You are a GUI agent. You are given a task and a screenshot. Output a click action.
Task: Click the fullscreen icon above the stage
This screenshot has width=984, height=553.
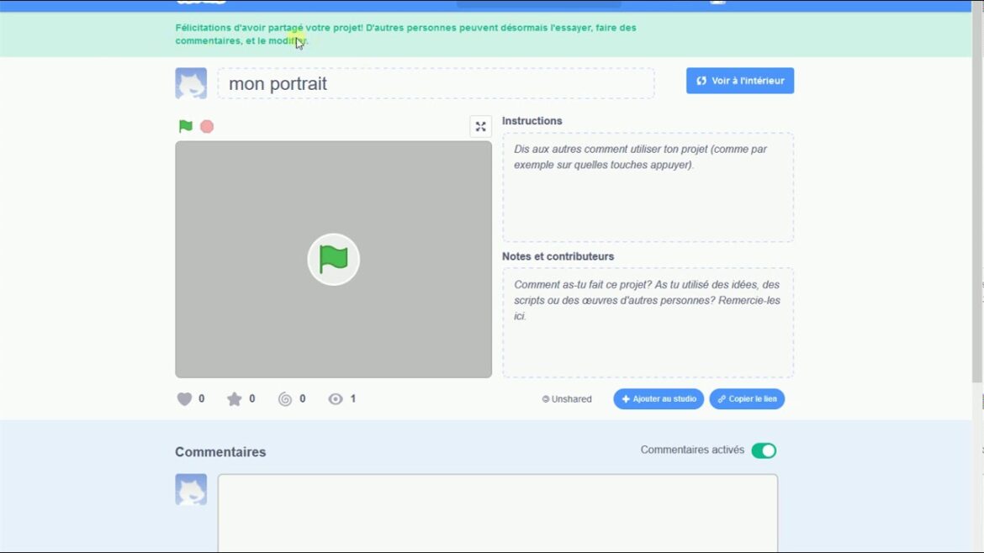(x=480, y=126)
